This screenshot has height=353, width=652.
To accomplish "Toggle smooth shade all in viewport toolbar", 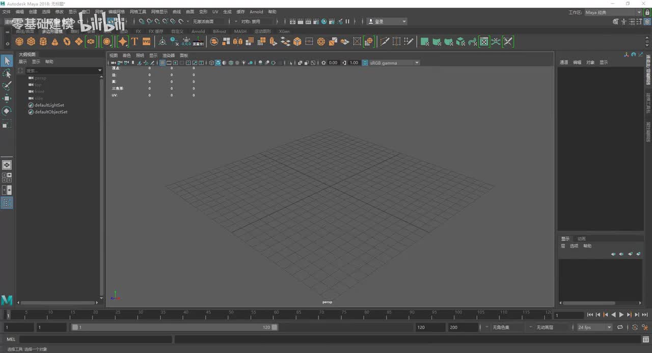I will click(218, 63).
